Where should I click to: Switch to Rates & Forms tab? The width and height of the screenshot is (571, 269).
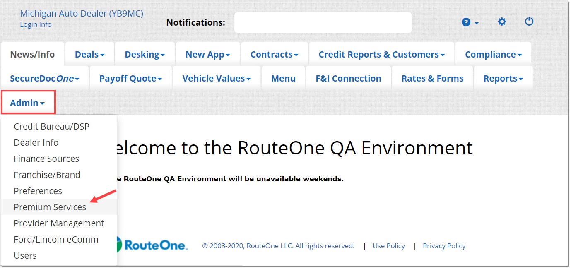[432, 78]
